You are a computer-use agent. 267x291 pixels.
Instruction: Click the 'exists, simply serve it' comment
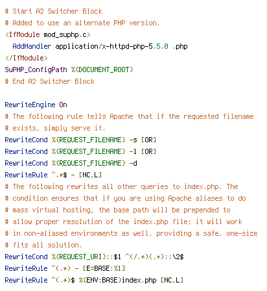click(x=55, y=128)
